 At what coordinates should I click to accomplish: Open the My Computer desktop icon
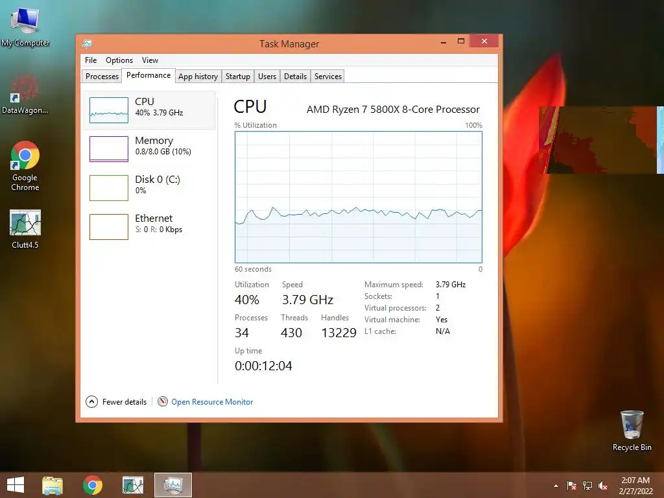click(25, 26)
